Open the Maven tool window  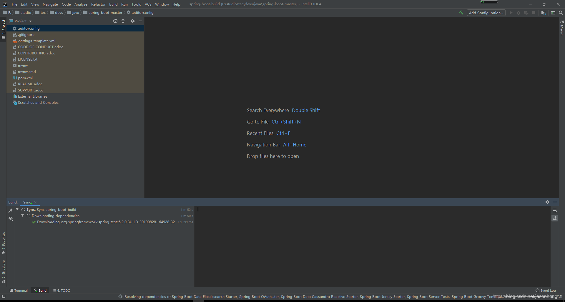pos(562,28)
